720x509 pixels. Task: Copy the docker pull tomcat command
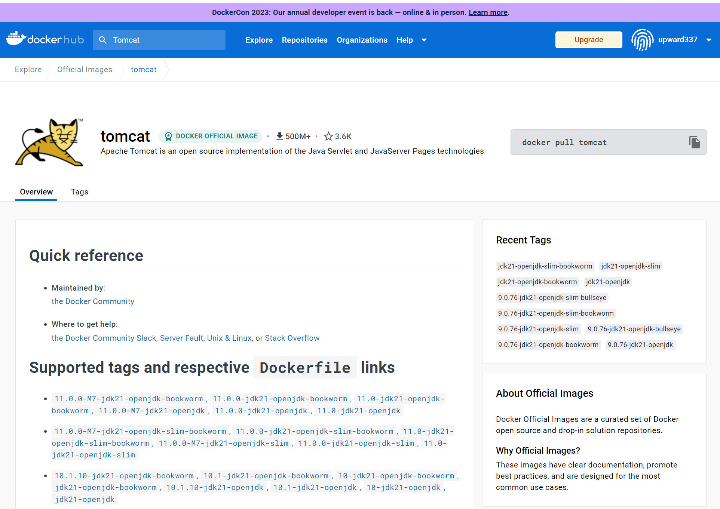(695, 142)
